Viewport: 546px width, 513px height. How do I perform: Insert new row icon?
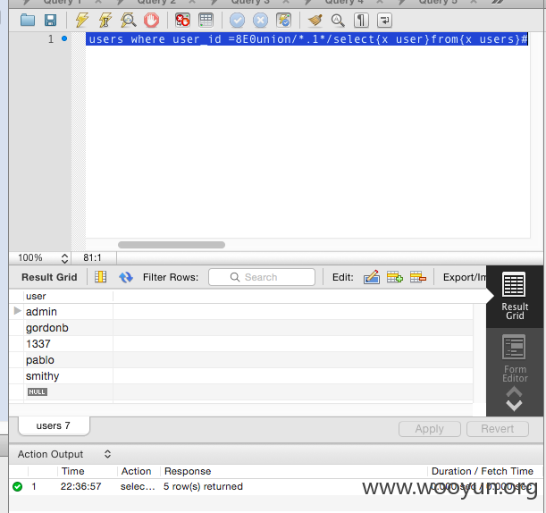pos(395,277)
